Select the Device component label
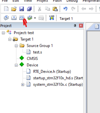Image resolution: width=100 pixels, height=113 pixels. 33,65
